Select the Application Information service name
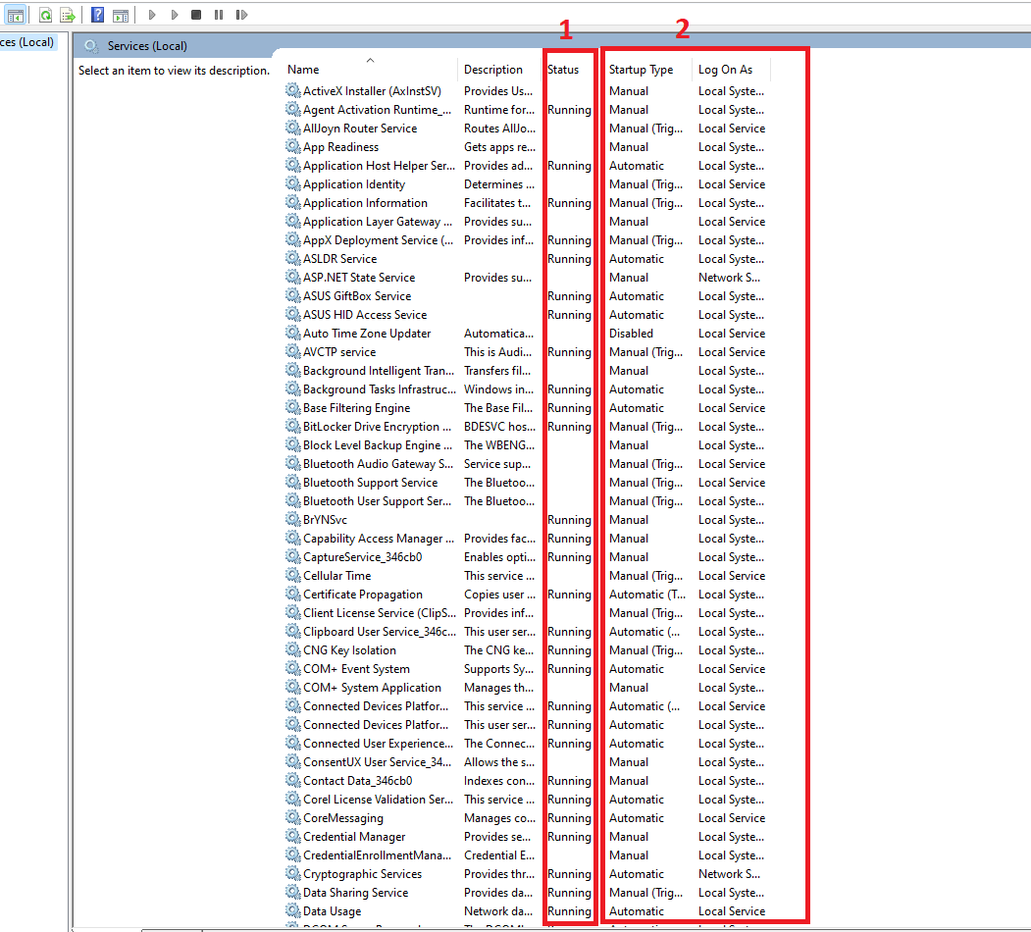This screenshot has width=1031, height=932. (365, 203)
